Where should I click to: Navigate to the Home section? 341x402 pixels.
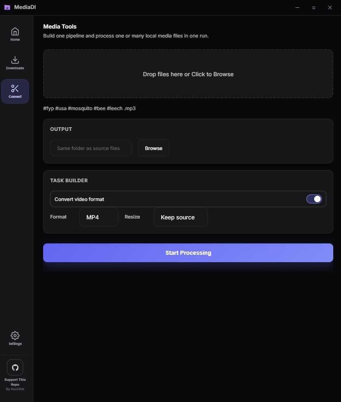pos(15,34)
